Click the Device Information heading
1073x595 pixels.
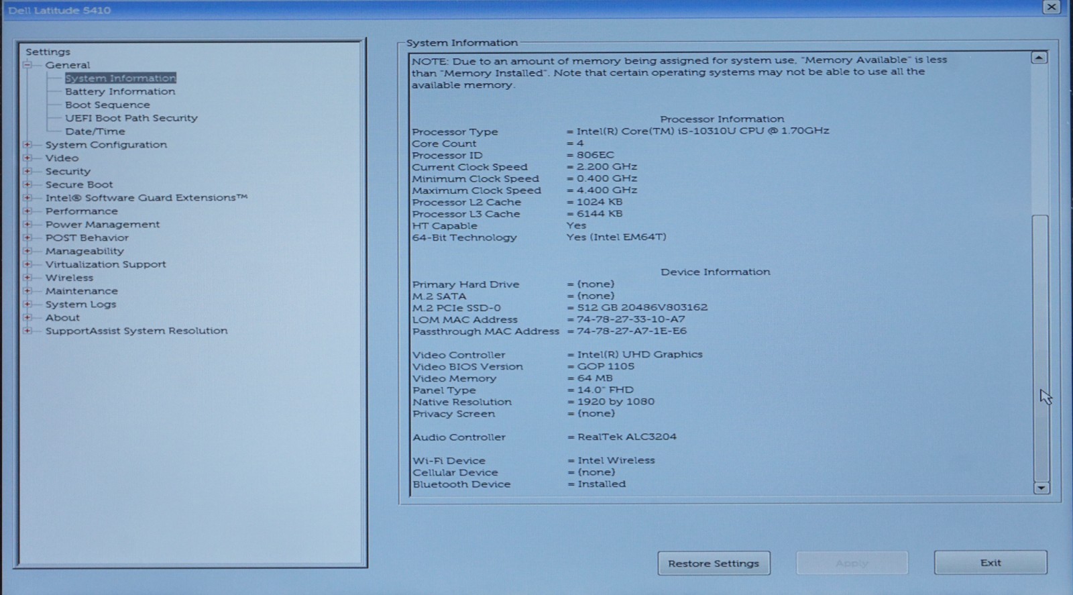(x=716, y=272)
